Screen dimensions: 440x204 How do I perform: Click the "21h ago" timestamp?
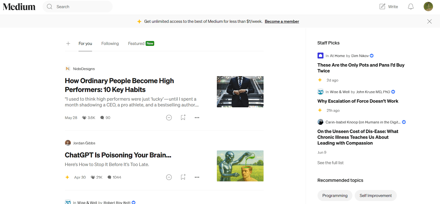tap(333, 110)
